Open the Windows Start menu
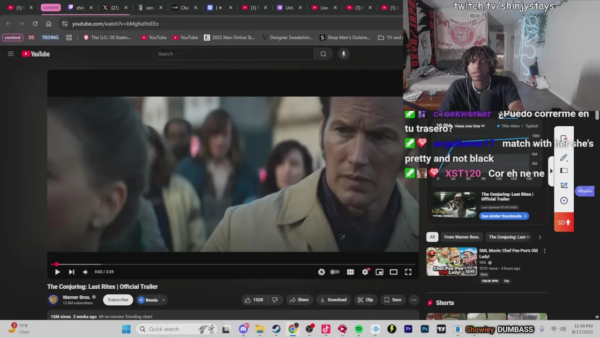The height and width of the screenshot is (338, 600). 126,329
